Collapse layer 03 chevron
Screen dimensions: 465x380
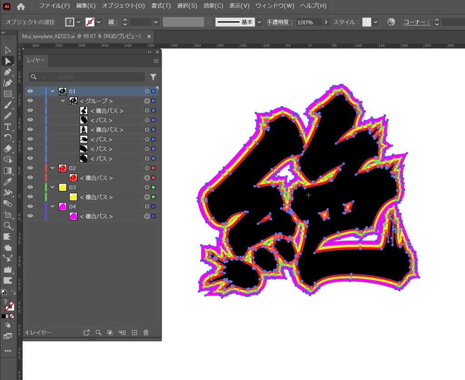click(53, 187)
